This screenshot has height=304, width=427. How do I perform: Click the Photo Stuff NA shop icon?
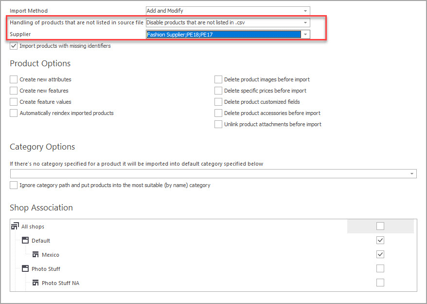[36, 283]
